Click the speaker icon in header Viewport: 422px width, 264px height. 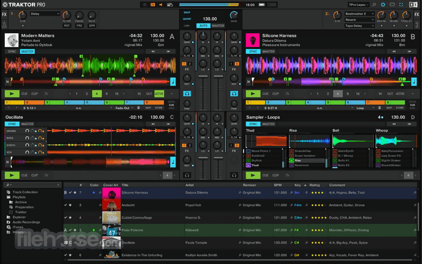point(161,4)
